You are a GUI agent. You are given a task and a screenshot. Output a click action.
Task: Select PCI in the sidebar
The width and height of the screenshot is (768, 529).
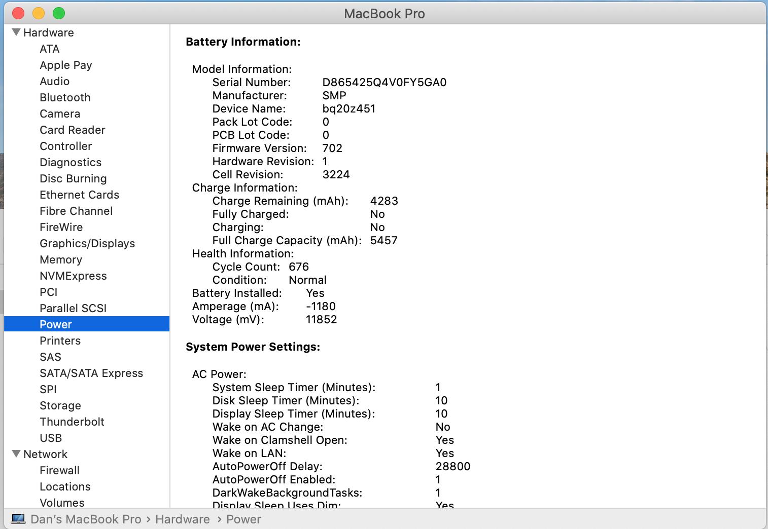pos(49,292)
